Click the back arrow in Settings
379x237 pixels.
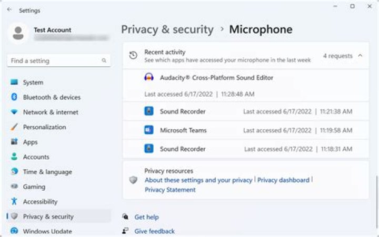(x=9, y=9)
